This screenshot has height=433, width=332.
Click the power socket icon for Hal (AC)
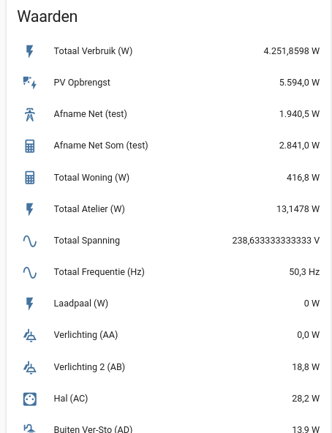[29, 399]
